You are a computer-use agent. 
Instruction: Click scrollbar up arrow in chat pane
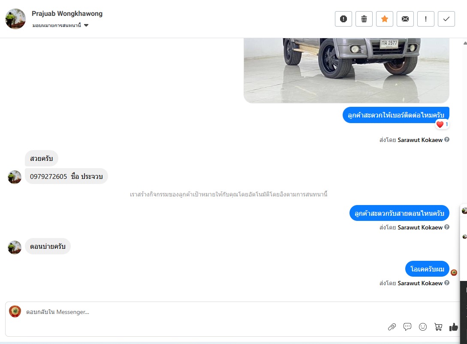click(465, 43)
